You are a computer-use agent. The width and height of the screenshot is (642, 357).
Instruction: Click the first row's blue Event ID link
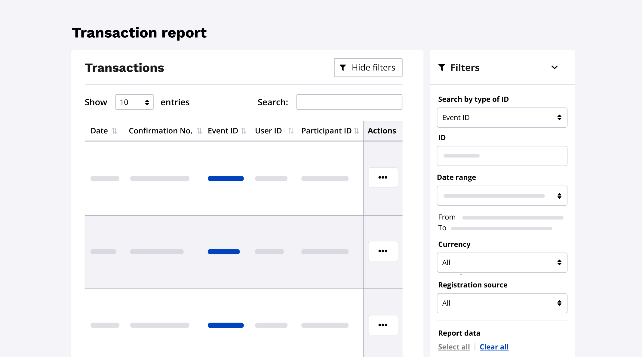pos(226,178)
